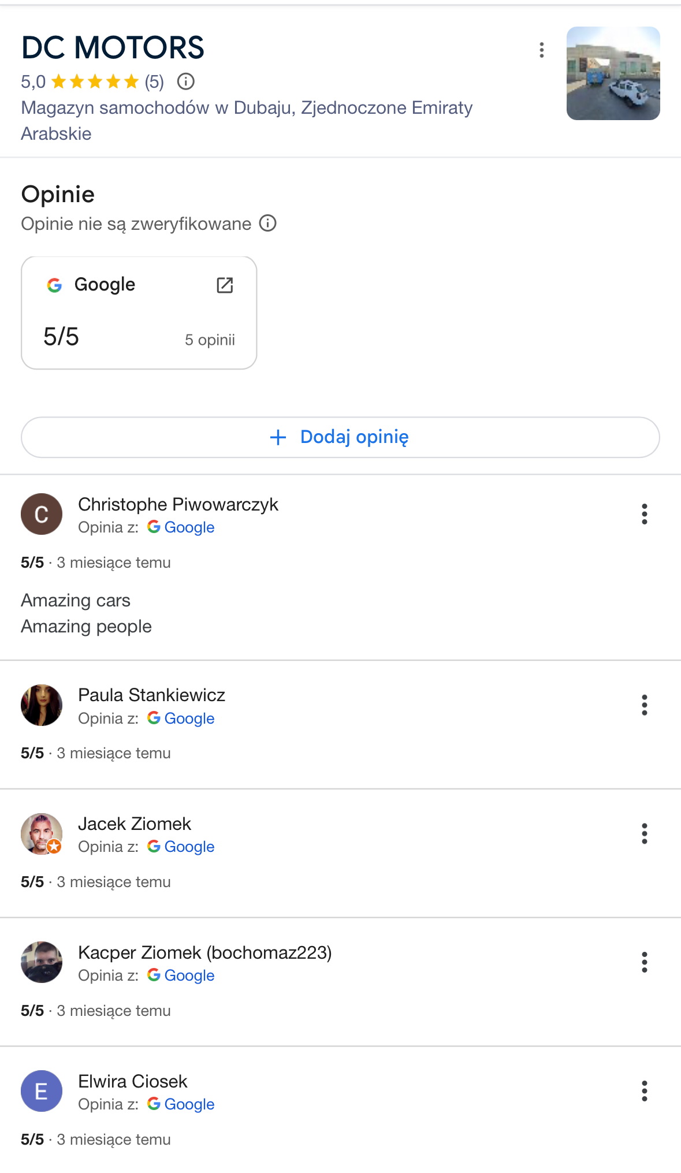Open Paula Stankiewicz's profile photo
Image resolution: width=681 pixels, height=1173 pixels.
(x=42, y=705)
